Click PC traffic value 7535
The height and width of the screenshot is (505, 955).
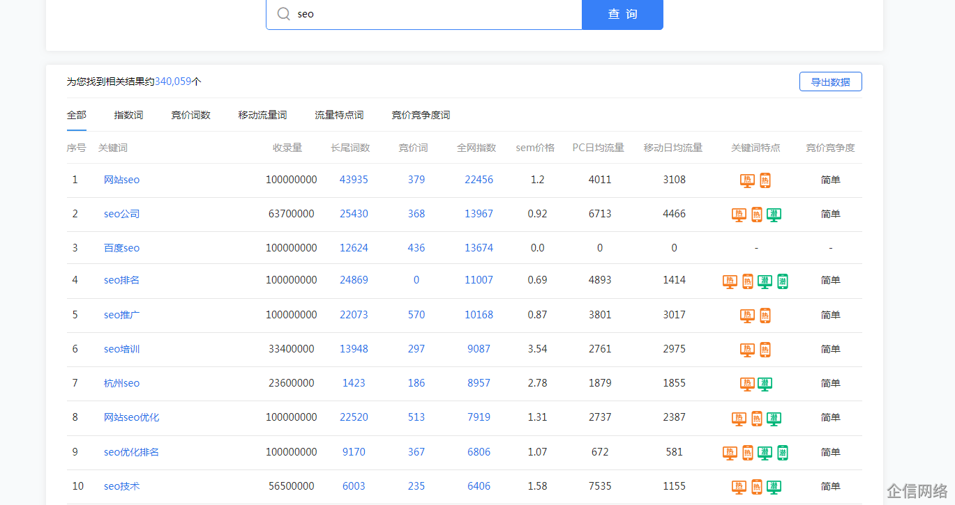(x=600, y=486)
